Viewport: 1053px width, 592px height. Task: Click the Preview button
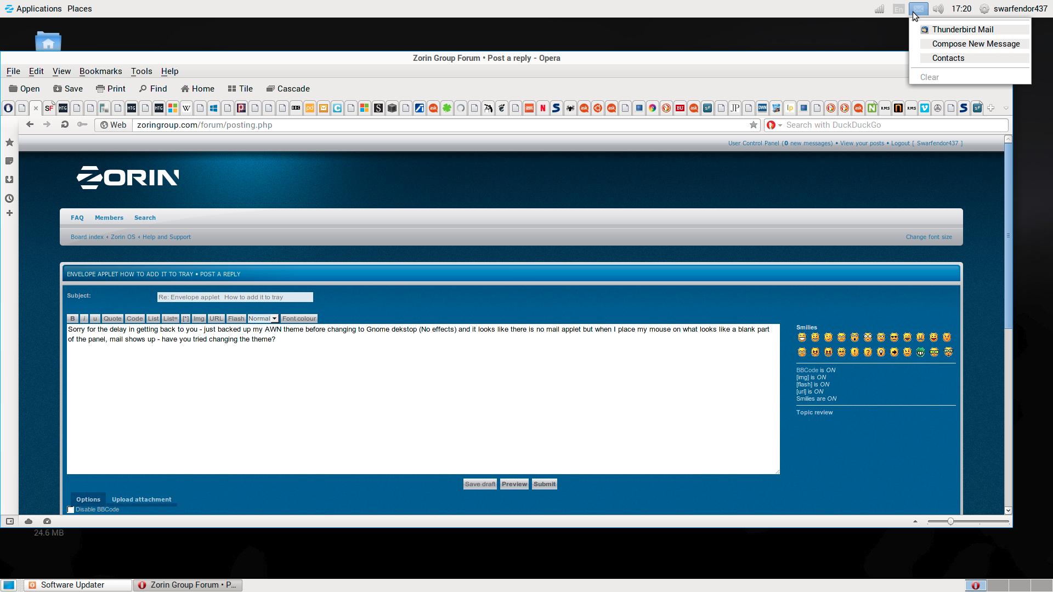(514, 484)
